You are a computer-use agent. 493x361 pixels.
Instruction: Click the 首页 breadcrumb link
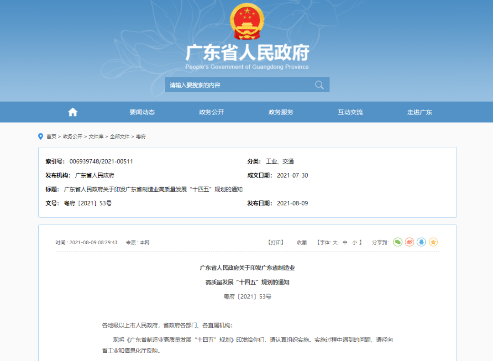point(51,136)
